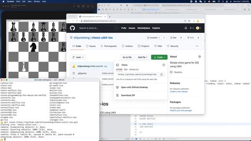Open Edit menu in menu bar

click(x=24, y=2)
